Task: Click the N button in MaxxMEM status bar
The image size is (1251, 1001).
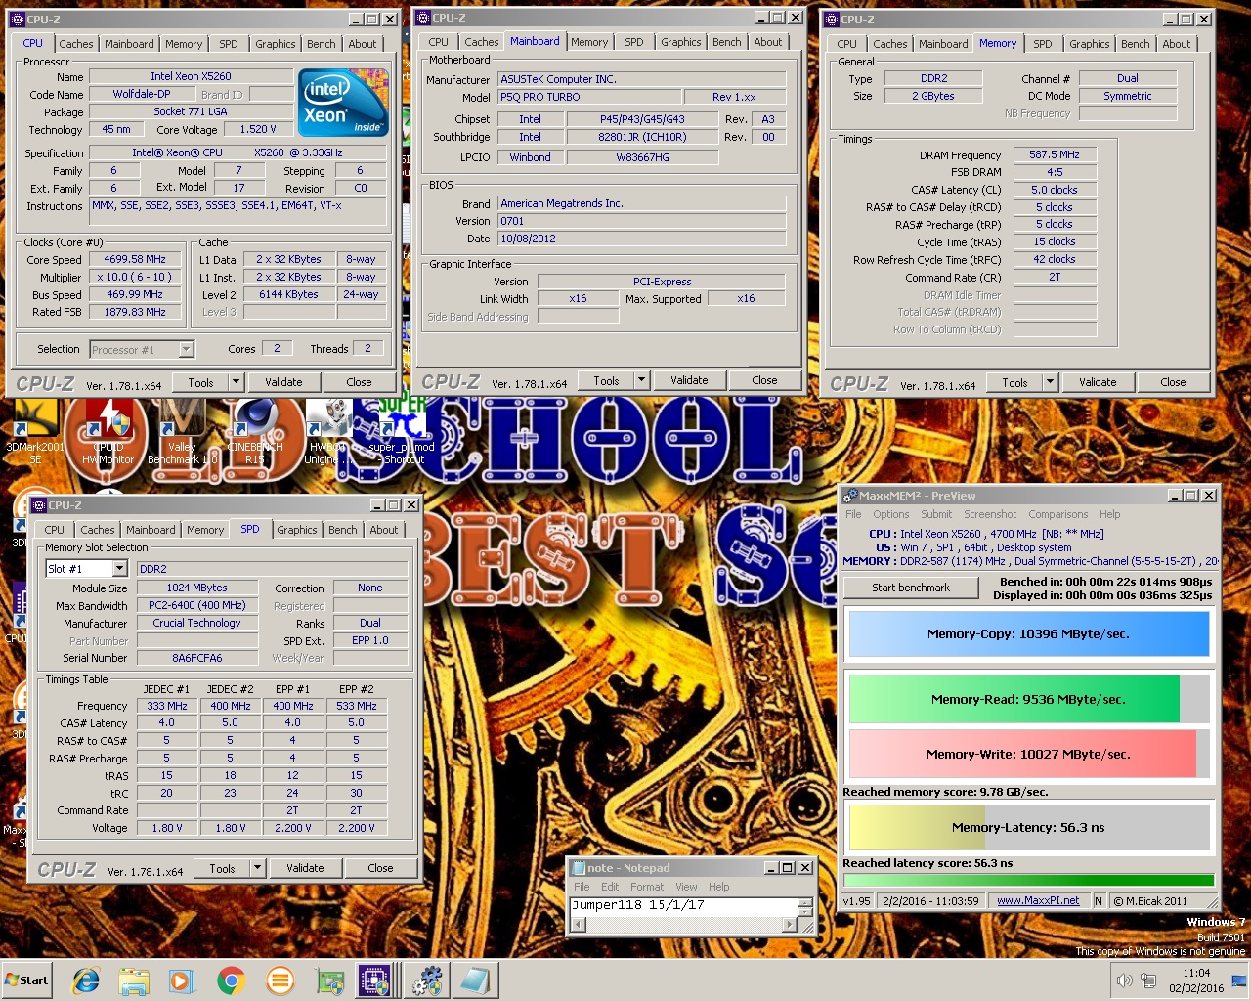Action: click(x=1099, y=901)
